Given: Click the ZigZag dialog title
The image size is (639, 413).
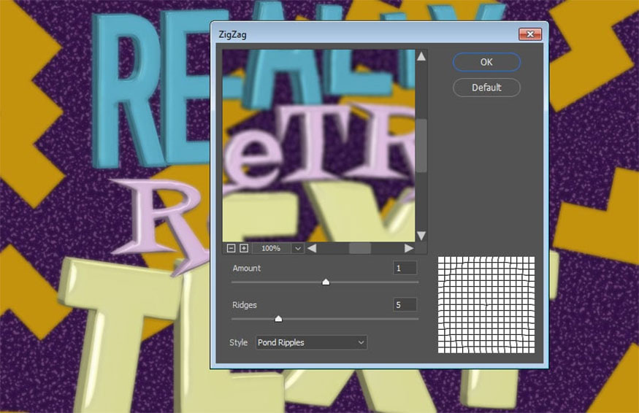Looking at the screenshot, I should coord(232,34).
